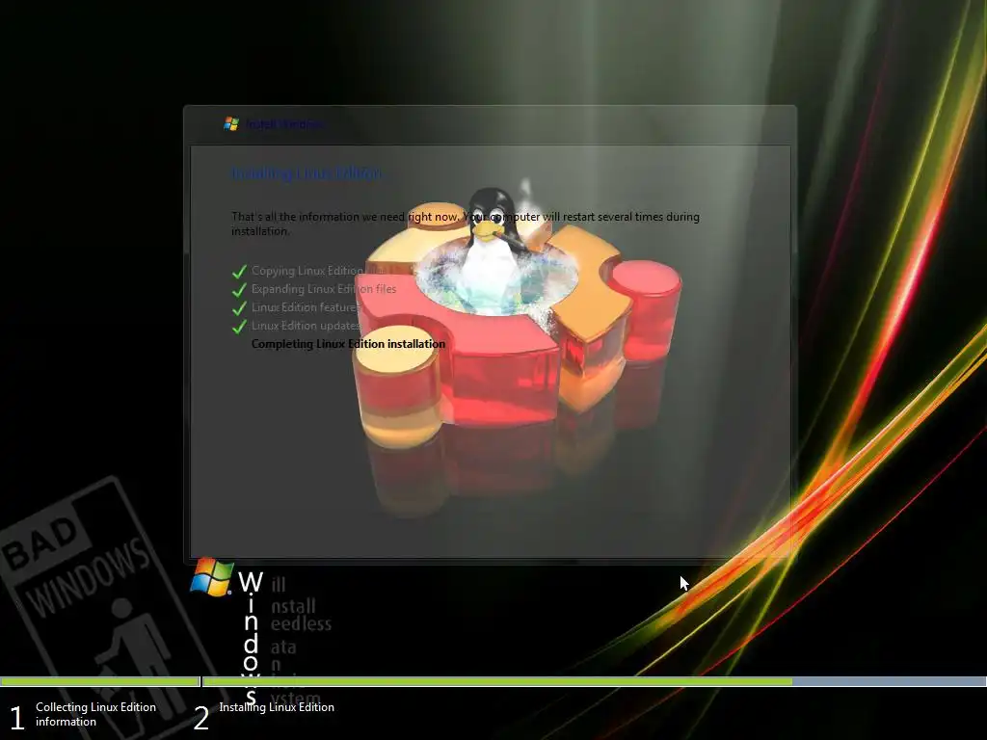Click the checkmark beside Expanding Linux Edition files
987x740 pixels.
tap(239, 289)
